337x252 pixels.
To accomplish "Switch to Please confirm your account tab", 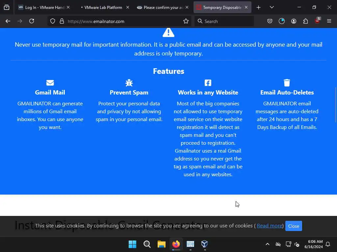I will (x=163, y=7).
